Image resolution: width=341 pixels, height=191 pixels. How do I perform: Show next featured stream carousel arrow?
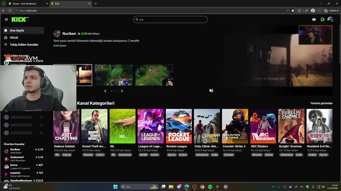coord(122,91)
